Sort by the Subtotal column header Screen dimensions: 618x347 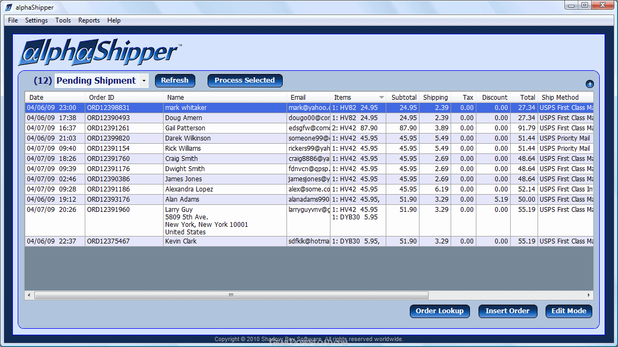402,97
